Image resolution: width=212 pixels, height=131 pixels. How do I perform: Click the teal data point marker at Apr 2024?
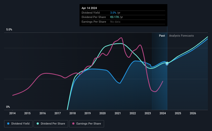(x=167, y=63)
